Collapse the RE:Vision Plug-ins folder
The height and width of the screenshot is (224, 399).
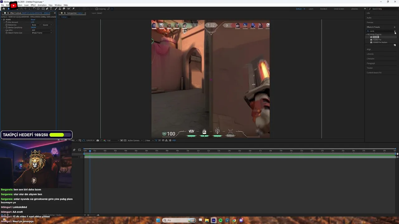point(367,35)
